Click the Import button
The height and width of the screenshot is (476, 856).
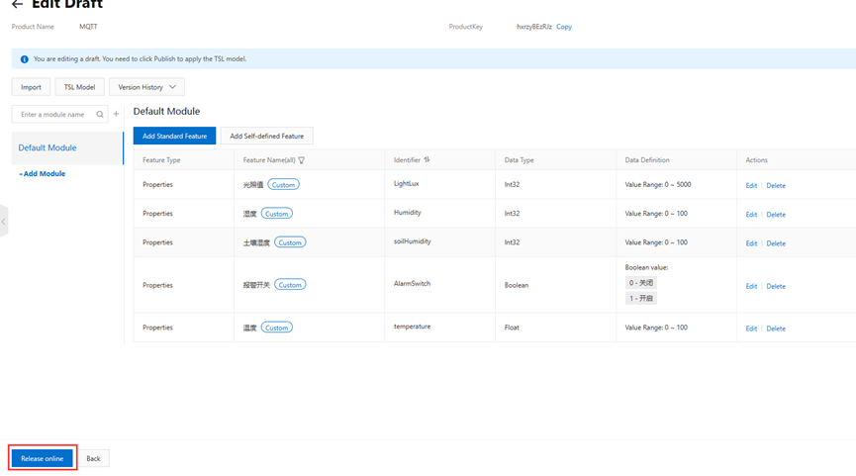click(31, 87)
